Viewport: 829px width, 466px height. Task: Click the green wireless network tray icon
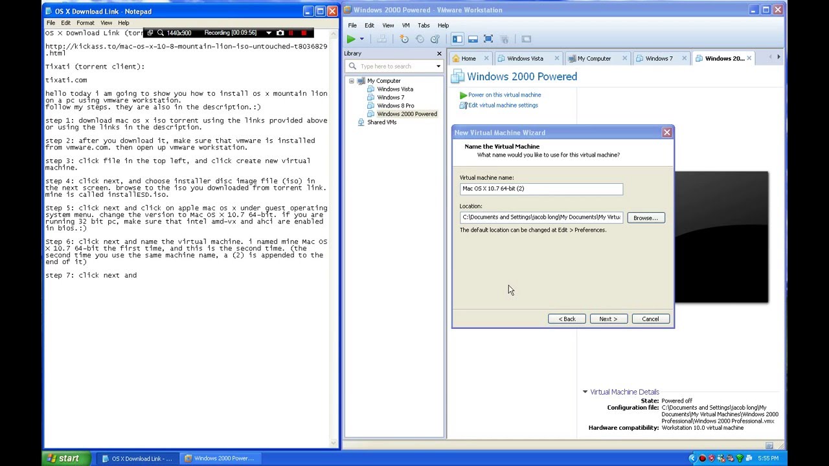(739, 458)
